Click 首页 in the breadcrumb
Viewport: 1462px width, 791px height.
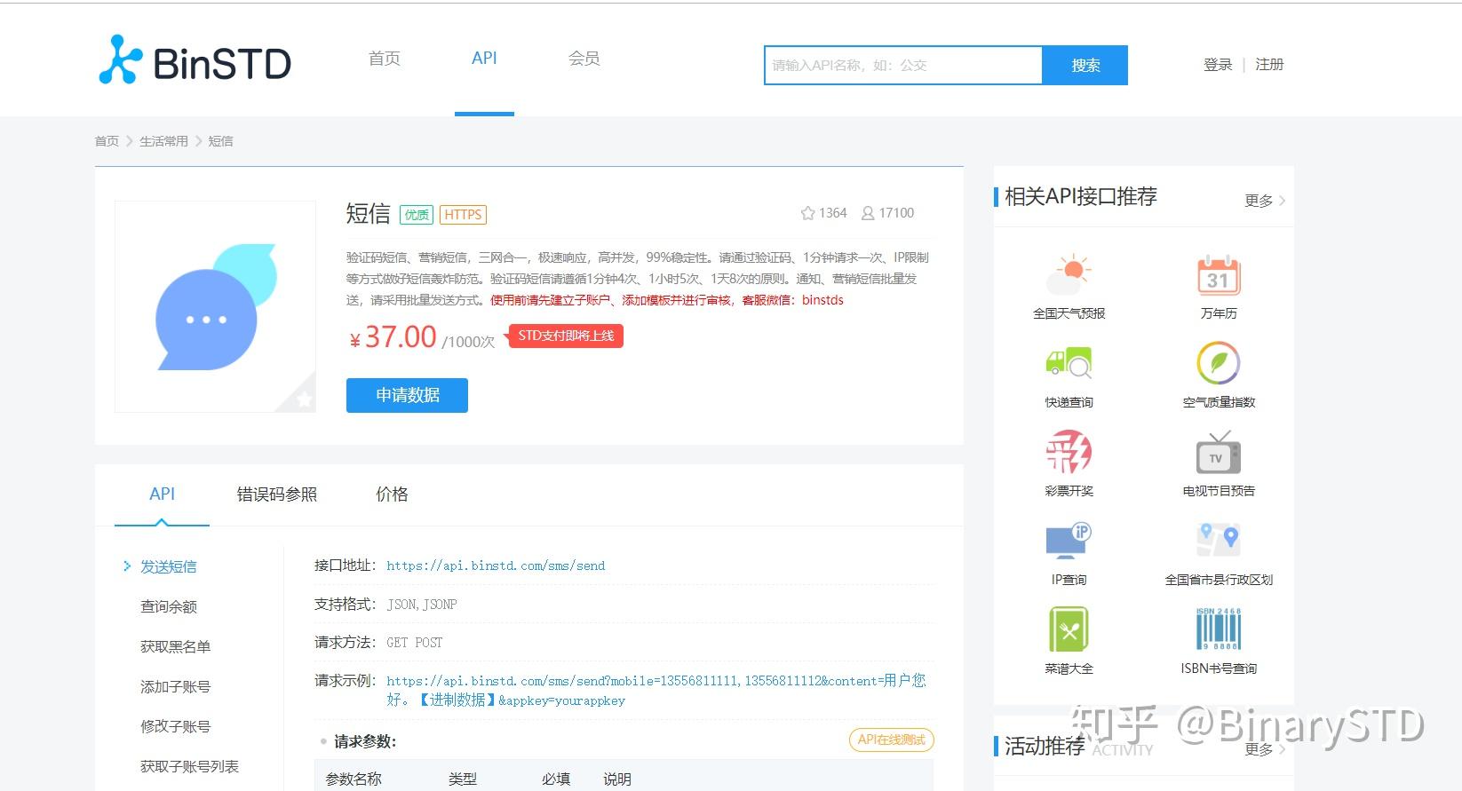(x=107, y=141)
